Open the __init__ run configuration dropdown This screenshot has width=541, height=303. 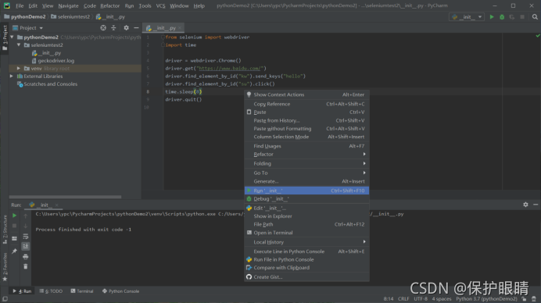coord(467,17)
